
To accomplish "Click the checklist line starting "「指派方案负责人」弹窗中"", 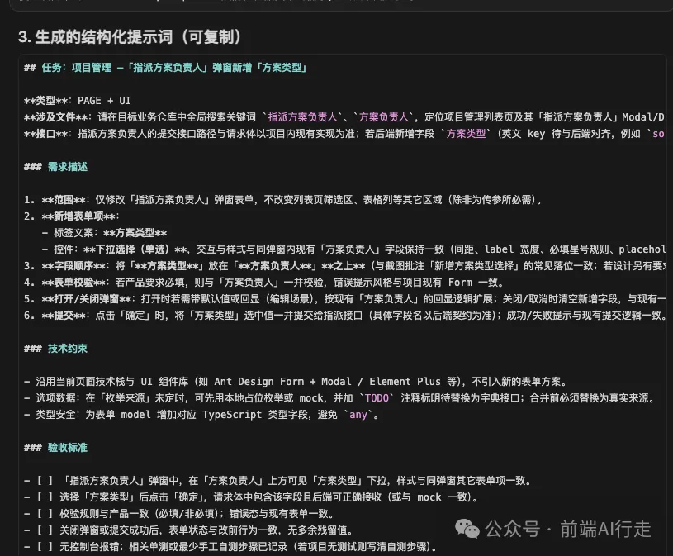I will [x=278, y=481].
